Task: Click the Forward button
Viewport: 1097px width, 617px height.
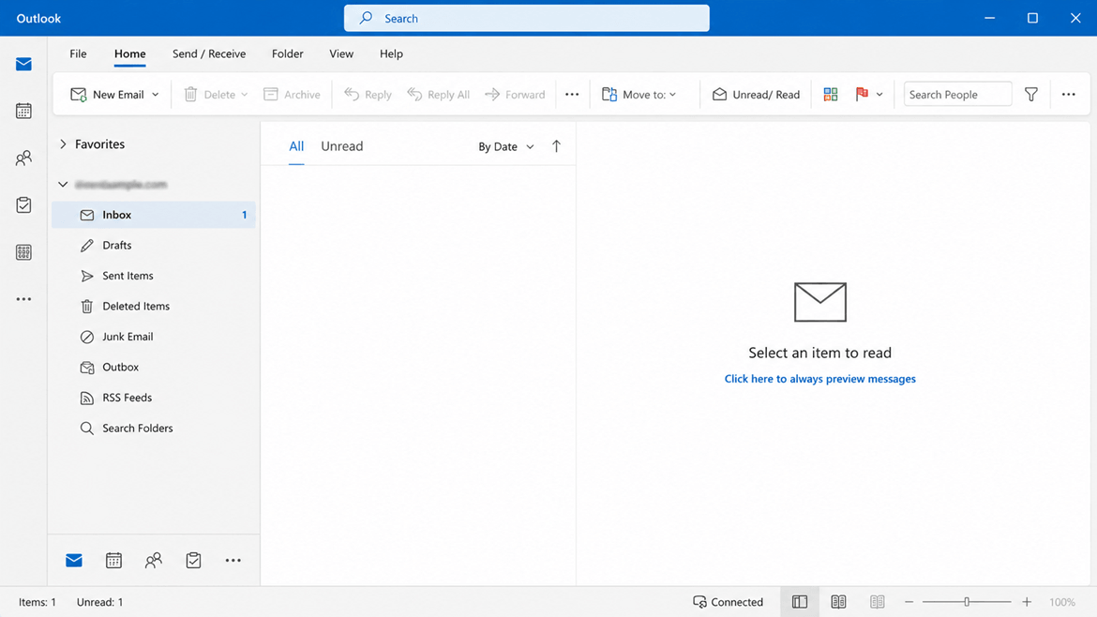Action: (515, 95)
